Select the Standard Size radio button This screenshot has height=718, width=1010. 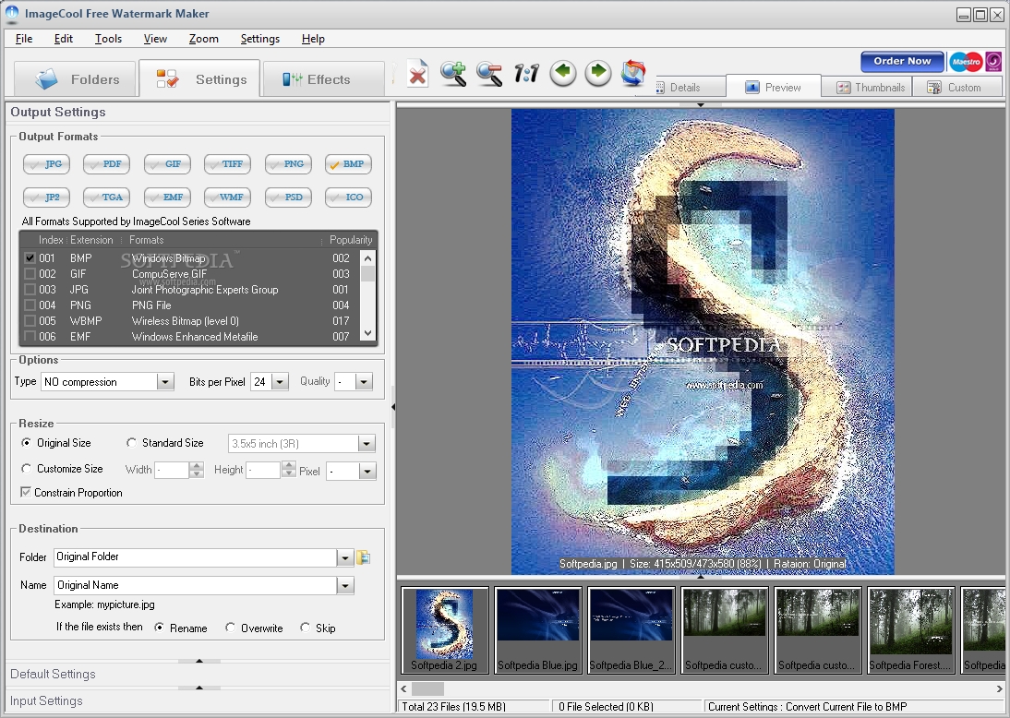coord(131,442)
